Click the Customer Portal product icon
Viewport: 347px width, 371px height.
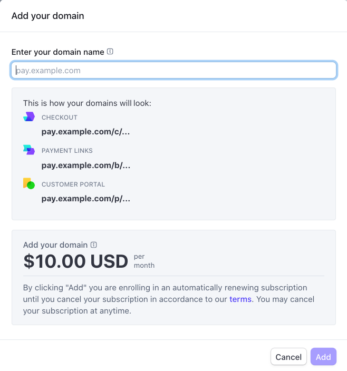click(x=28, y=184)
